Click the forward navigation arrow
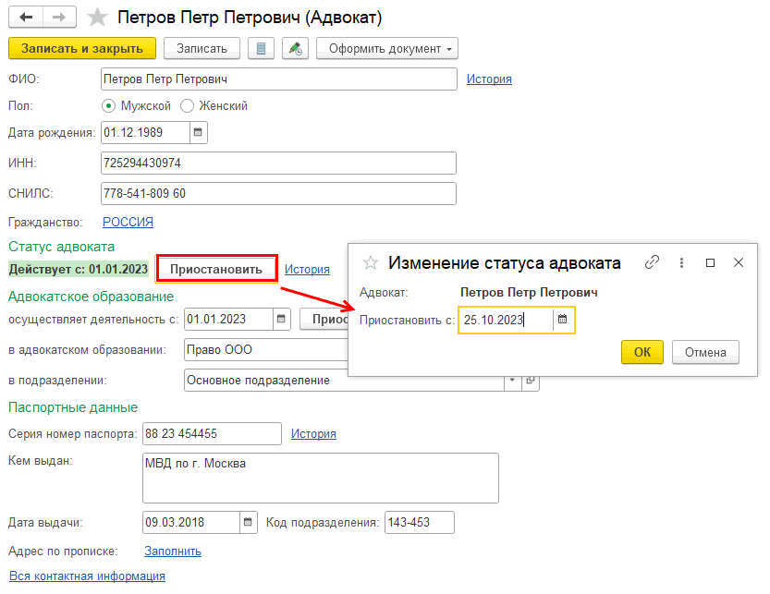770x594 pixels. [58, 18]
